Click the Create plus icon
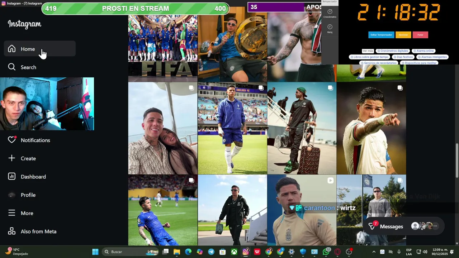459x258 pixels. [12, 158]
